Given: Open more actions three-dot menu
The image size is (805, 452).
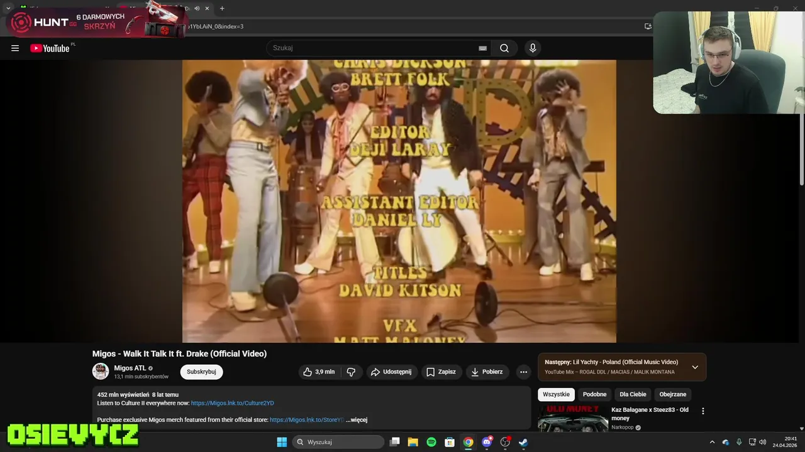Looking at the screenshot, I should click(x=523, y=372).
